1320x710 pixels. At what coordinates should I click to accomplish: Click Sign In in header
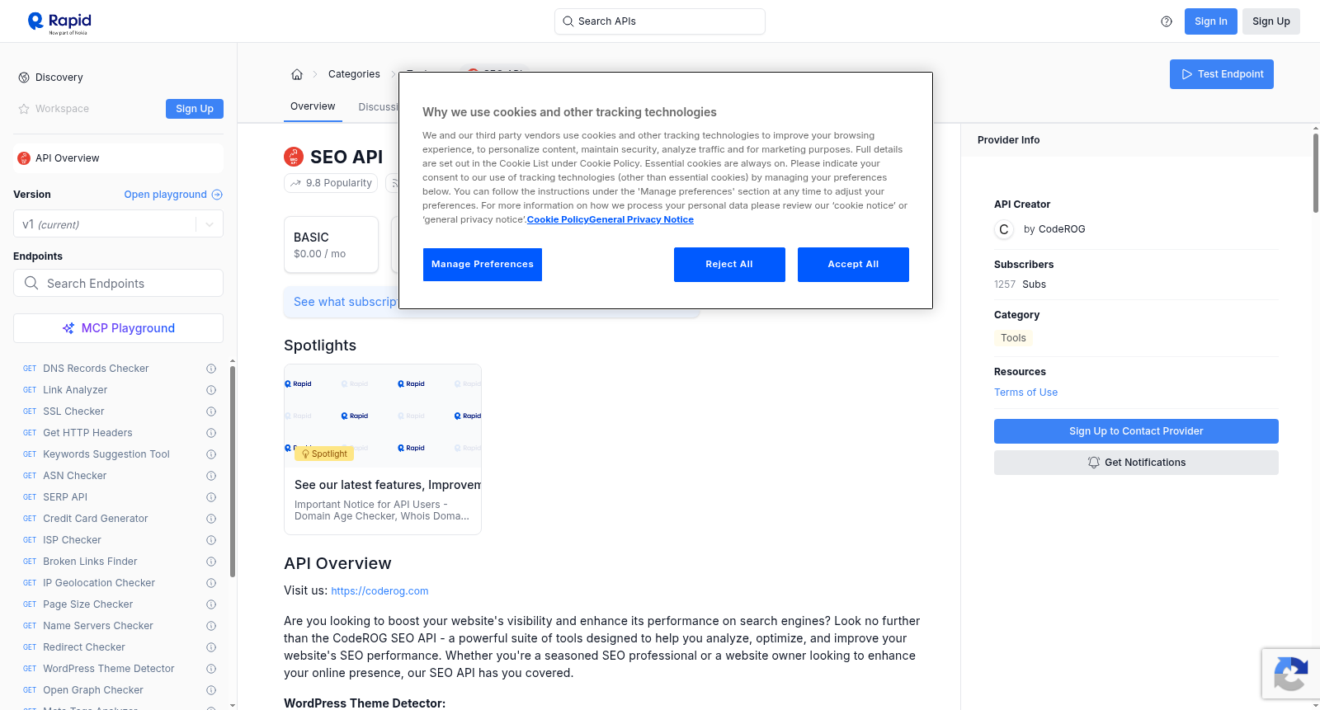[x=1211, y=21]
